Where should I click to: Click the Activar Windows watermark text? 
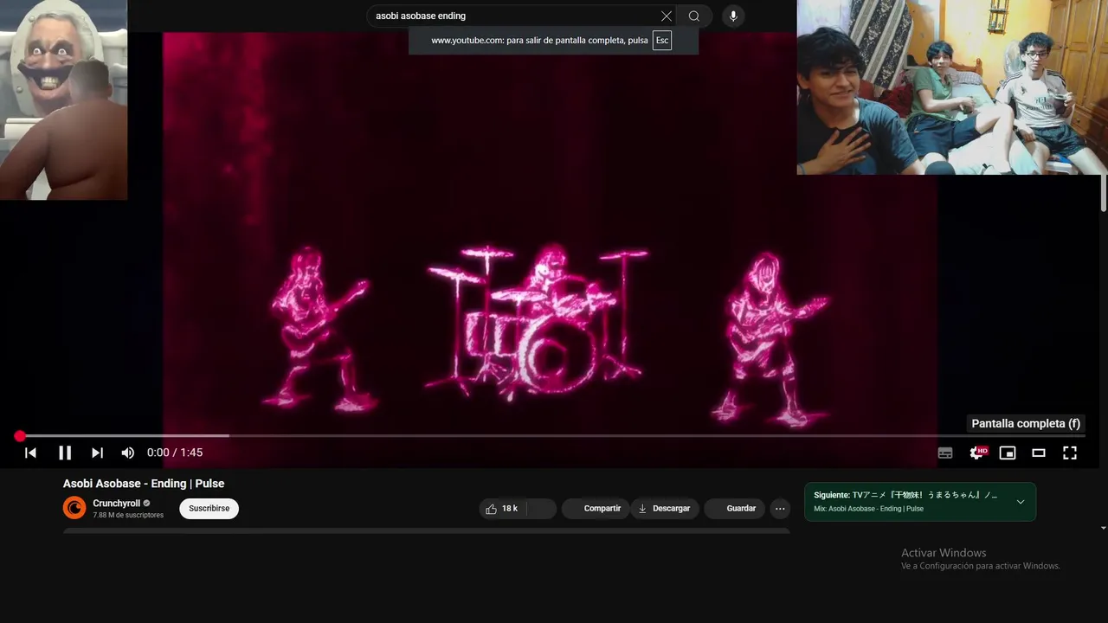point(944,553)
